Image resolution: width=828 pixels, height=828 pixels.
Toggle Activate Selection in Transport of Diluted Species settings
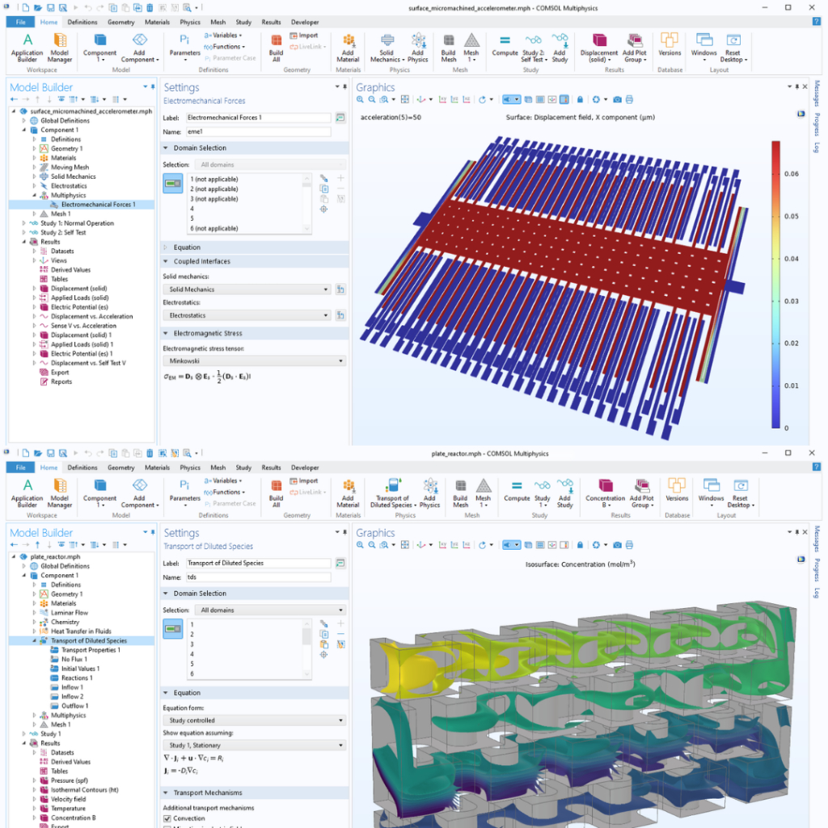[172, 629]
